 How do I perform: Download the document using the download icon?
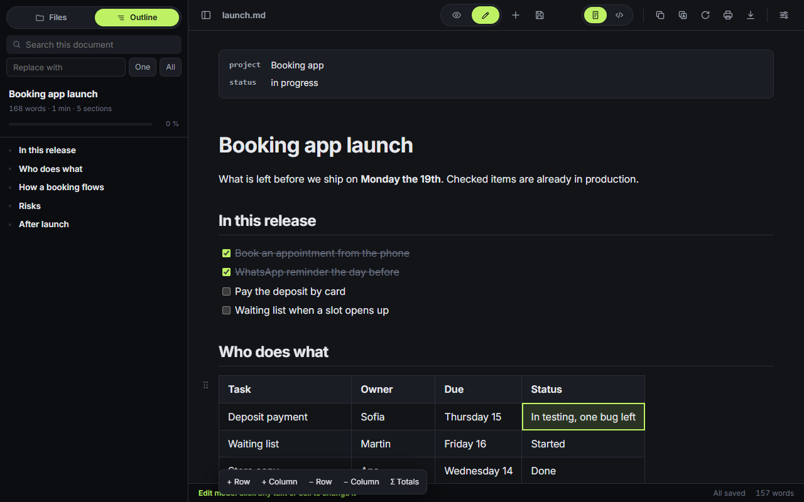click(x=751, y=15)
